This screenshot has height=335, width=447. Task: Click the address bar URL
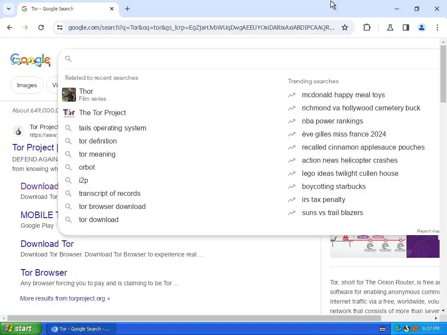[201, 27]
